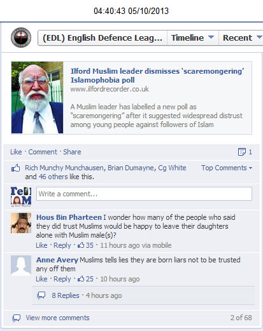Open the Timeline dropdown
Viewport: 263px width, 331px height.
coord(193,37)
